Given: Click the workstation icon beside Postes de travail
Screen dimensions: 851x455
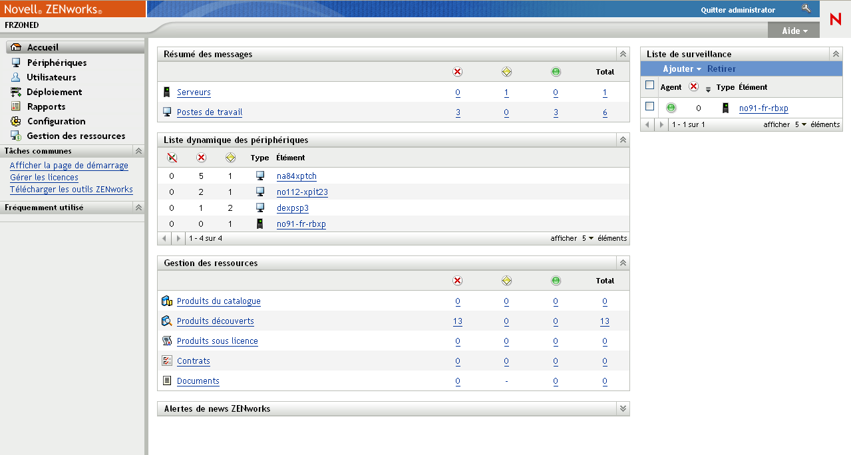Looking at the screenshot, I should [167, 112].
